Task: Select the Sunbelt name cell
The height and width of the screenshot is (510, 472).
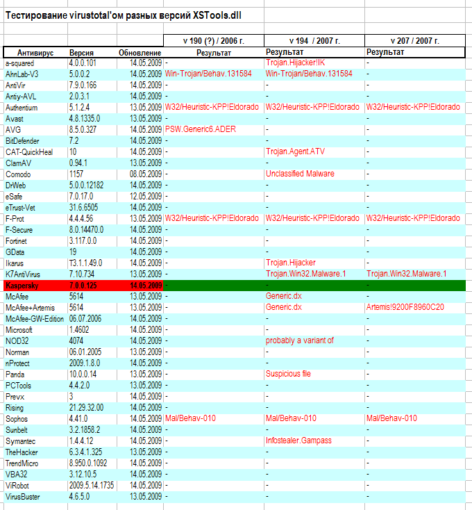Action: tap(35, 429)
